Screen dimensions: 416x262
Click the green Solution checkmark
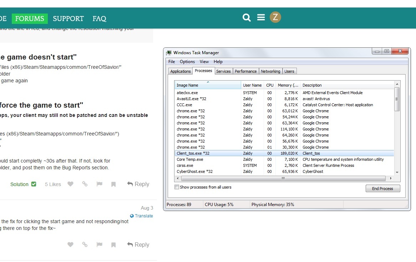tap(34, 184)
